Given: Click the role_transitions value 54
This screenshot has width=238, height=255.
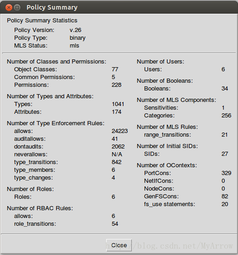Looking at the screenshot, I should (x=115, y=224).
